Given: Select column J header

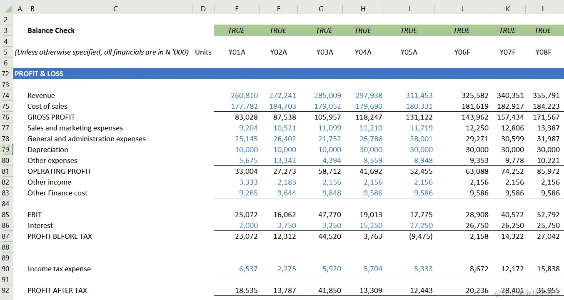Looking at the screenshot, I should (462, 9).
